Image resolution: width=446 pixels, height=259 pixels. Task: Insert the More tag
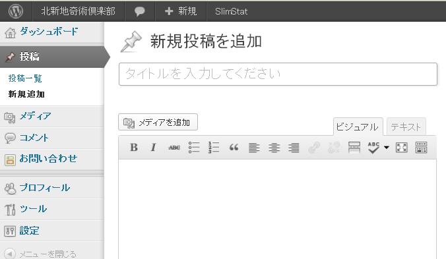coord(354,148)
